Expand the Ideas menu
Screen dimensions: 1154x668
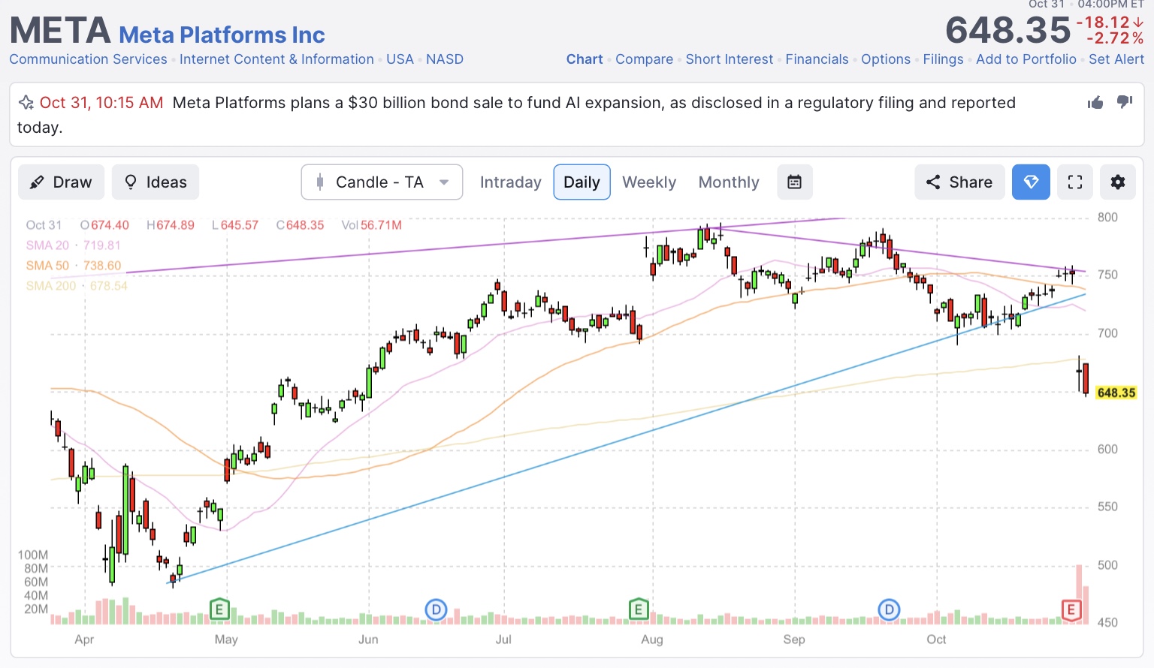[156, 182]
